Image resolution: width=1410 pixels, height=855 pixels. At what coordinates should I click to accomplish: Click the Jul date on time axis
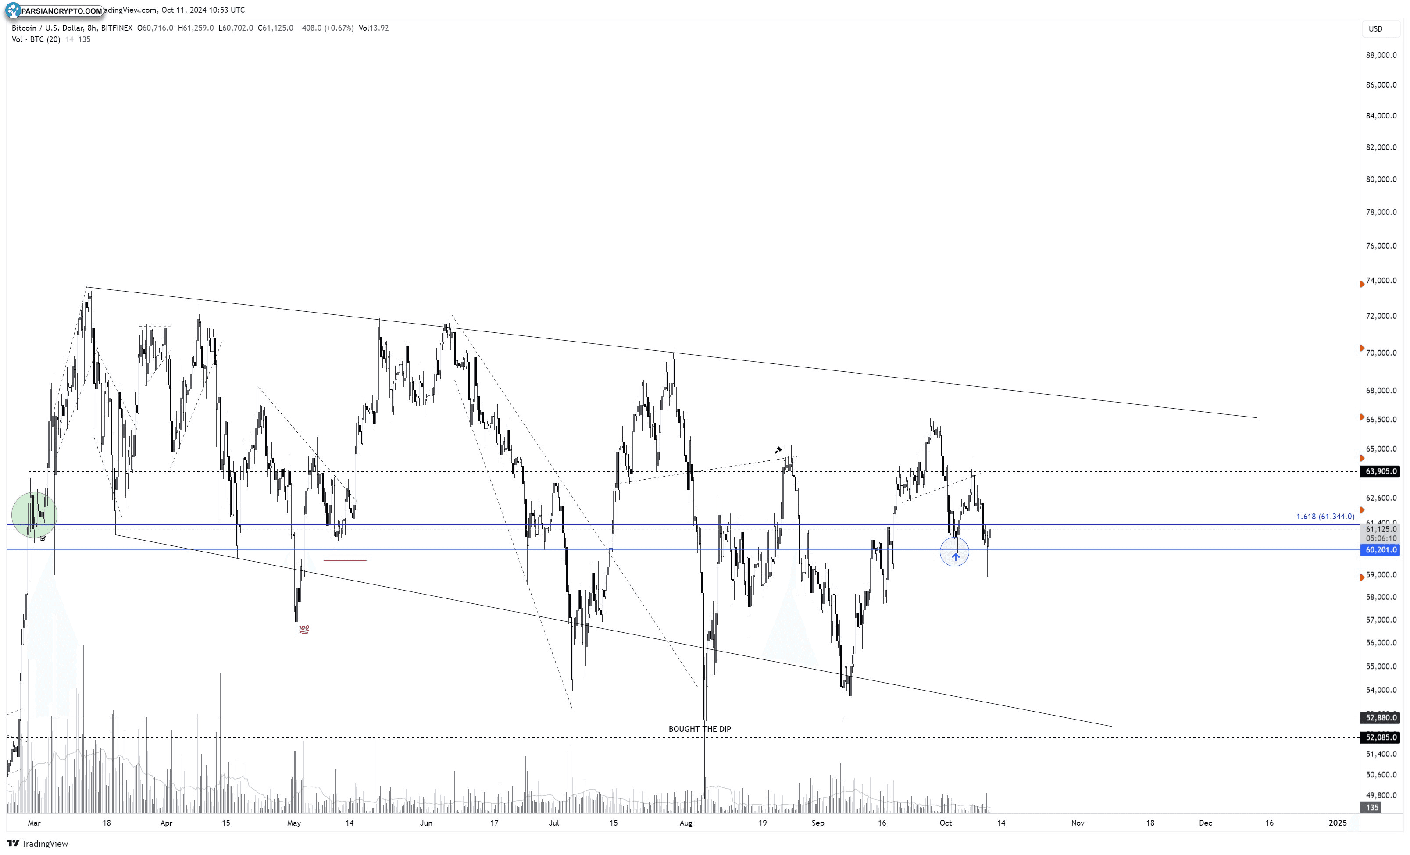pos(553,823)
